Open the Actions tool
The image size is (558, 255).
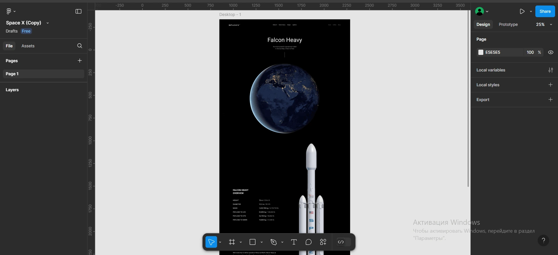[323, 242]
